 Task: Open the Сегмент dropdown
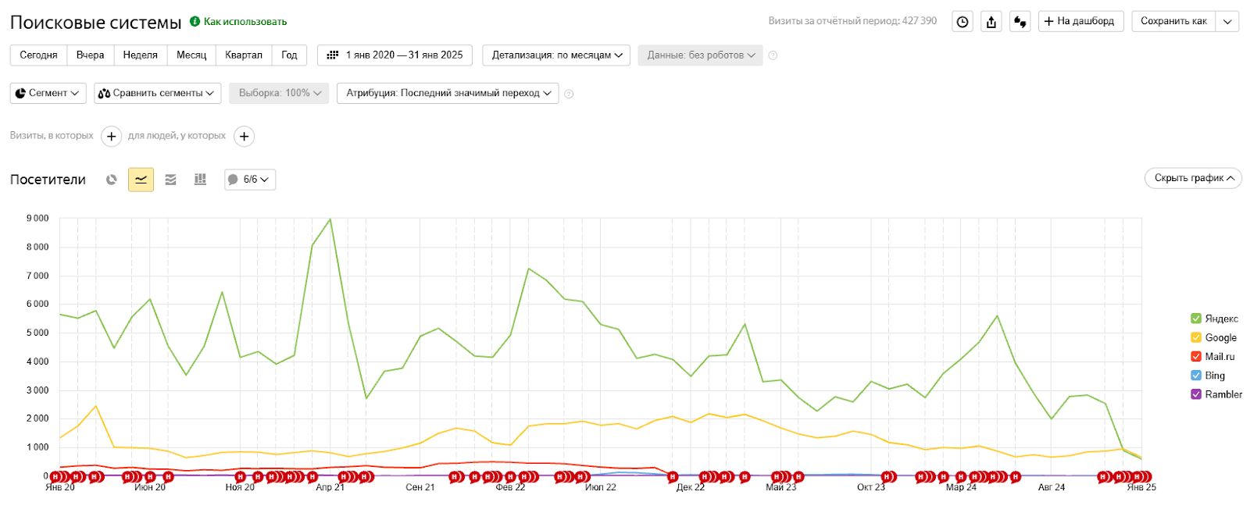[48, 94]
